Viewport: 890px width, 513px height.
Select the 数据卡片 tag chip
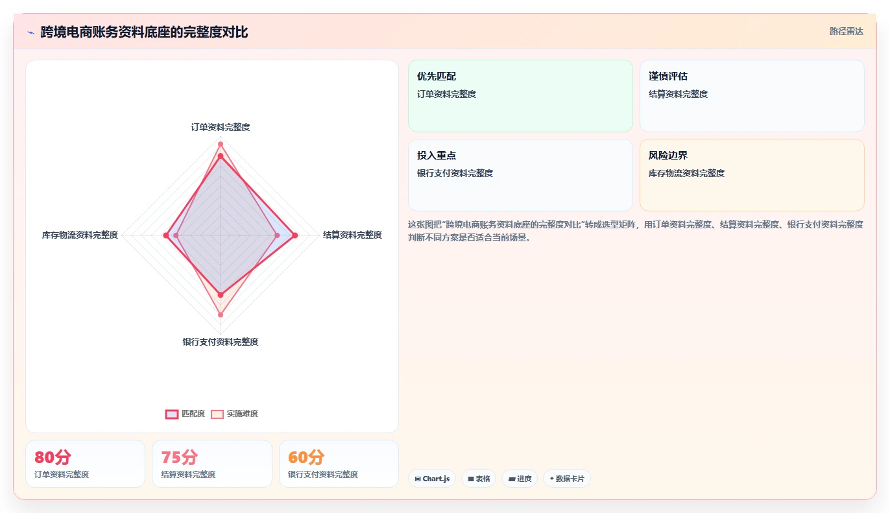[x=567, y=479]
